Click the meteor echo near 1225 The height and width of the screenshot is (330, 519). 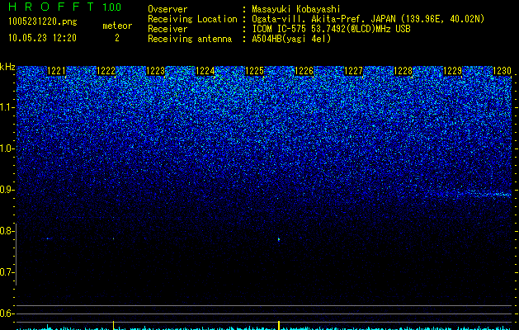[x=279, y=239]
